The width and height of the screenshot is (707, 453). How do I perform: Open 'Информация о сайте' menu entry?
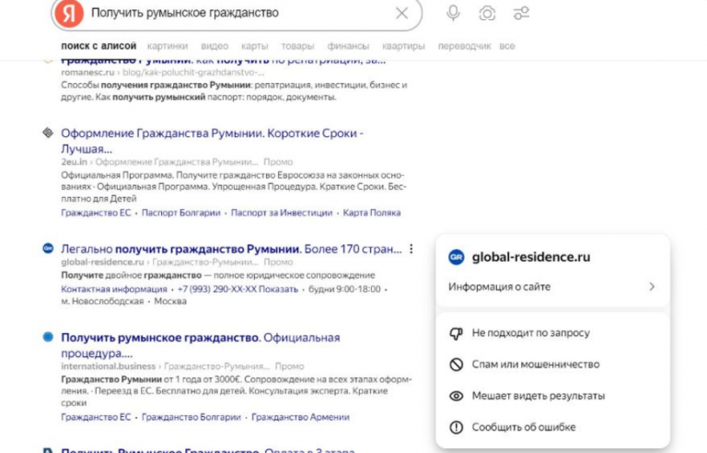tap(552, 287)
